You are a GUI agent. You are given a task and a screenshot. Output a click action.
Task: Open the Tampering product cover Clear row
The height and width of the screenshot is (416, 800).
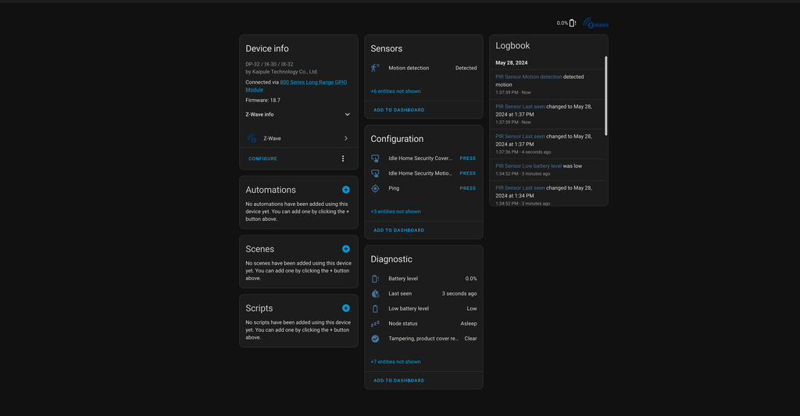tap(423, 339)
